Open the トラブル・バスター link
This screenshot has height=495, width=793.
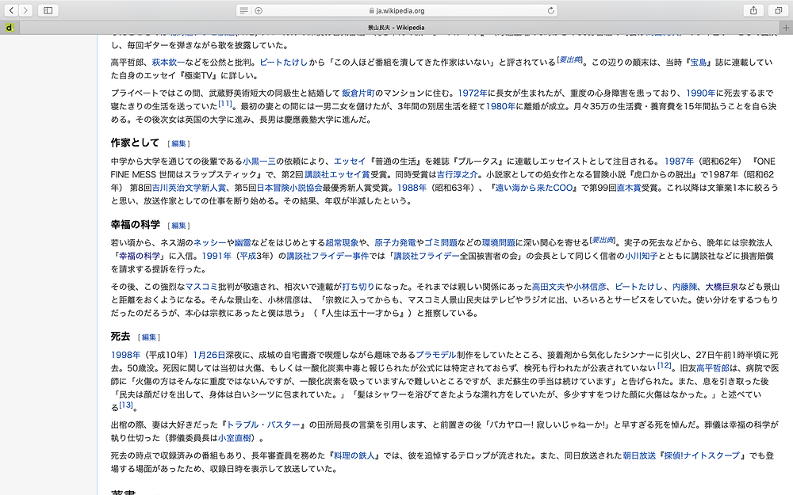(263, 425)
